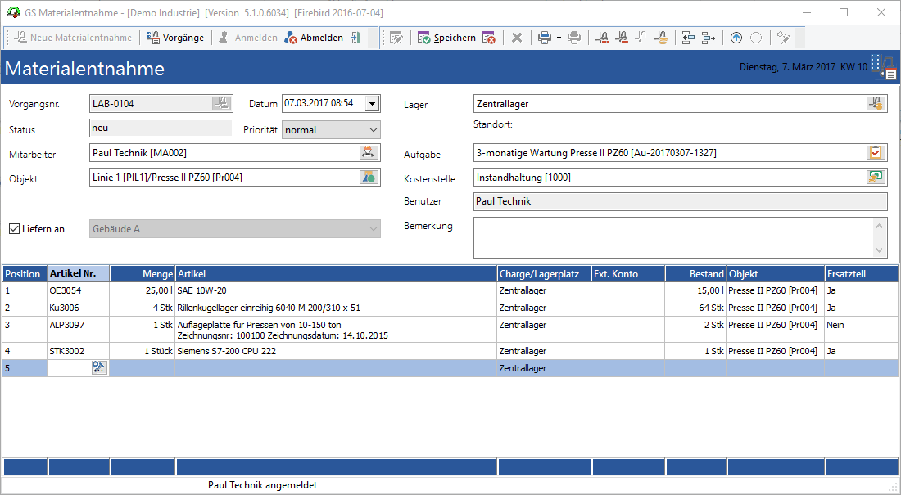Click the discard icon with red X after Speichern
This screenshot has width=901, height=495.
[488, 38]
